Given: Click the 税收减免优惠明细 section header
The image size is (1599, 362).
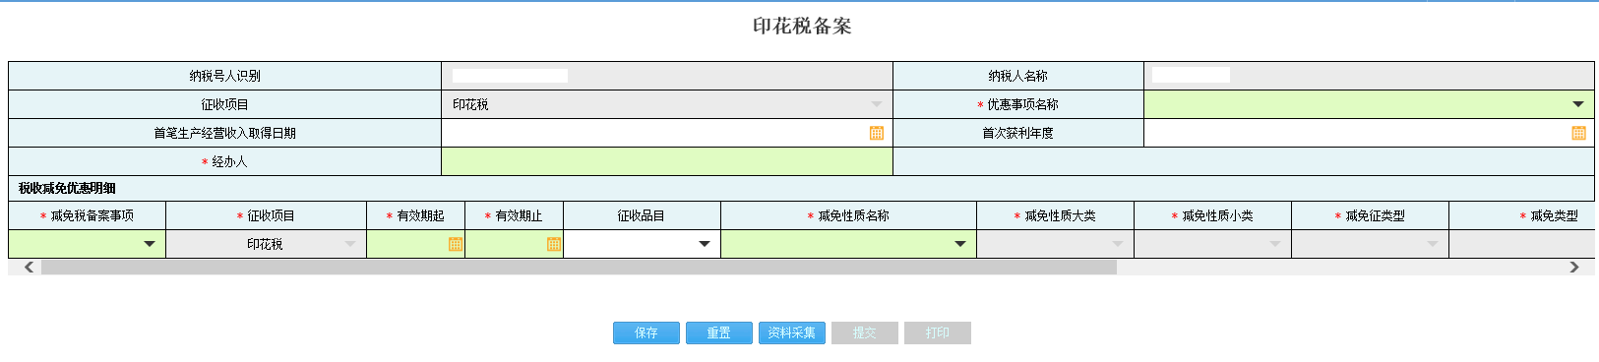Looking at the screenshot, I should coord(67,188).
